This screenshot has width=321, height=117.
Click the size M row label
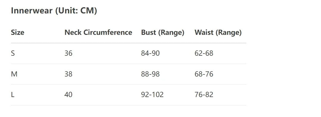point(14,74)
